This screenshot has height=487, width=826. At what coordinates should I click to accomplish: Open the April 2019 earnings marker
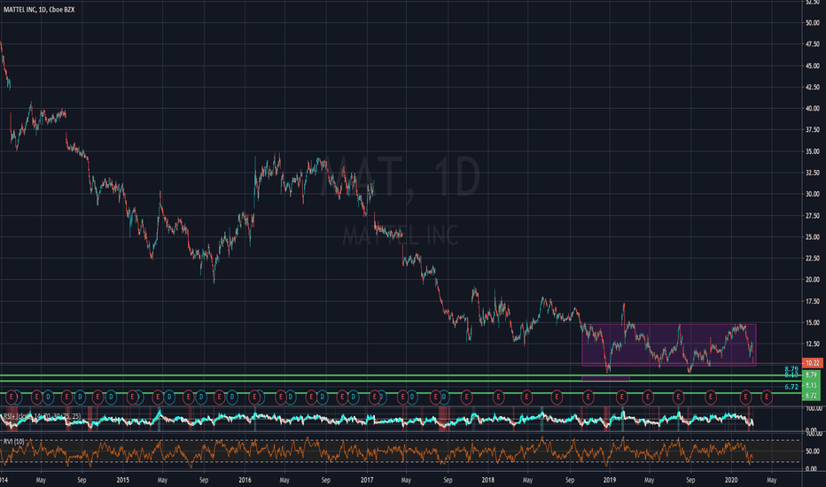point(648,397)
